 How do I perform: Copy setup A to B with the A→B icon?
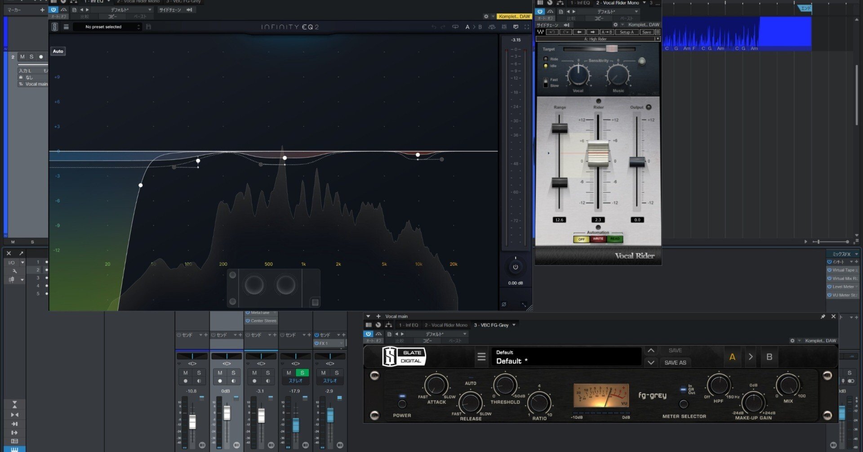606,32
